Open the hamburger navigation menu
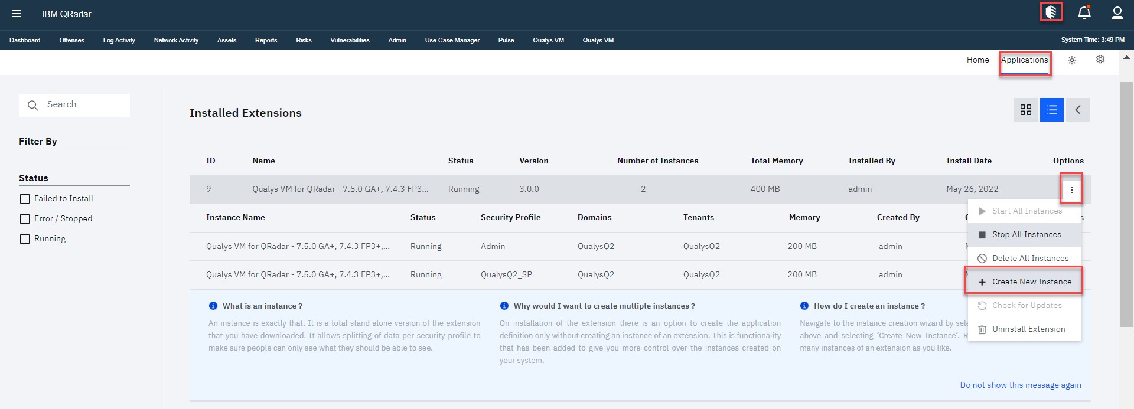 17,14
